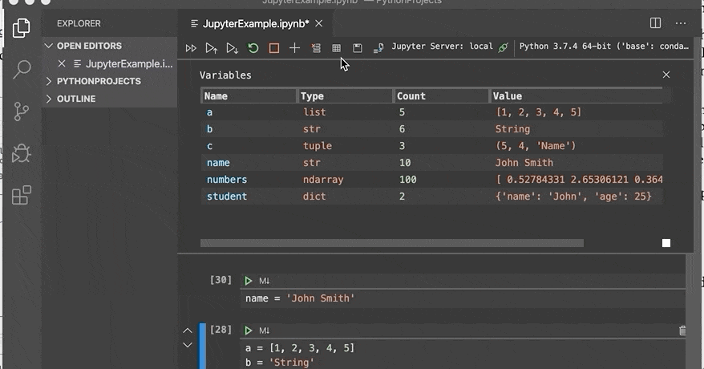Image resolution: width=704 pixels, height=369 pixels.
Task: Click the horizontal scrollbar in Variables
Action: (392, 243)
